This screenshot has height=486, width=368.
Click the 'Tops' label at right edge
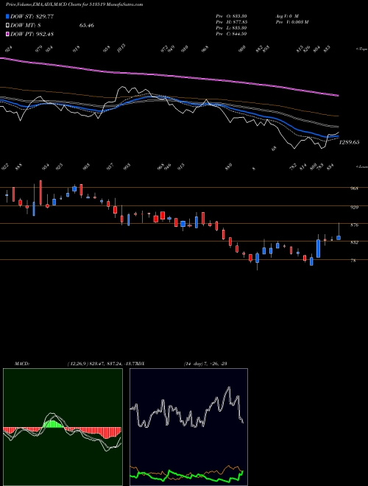362,49
